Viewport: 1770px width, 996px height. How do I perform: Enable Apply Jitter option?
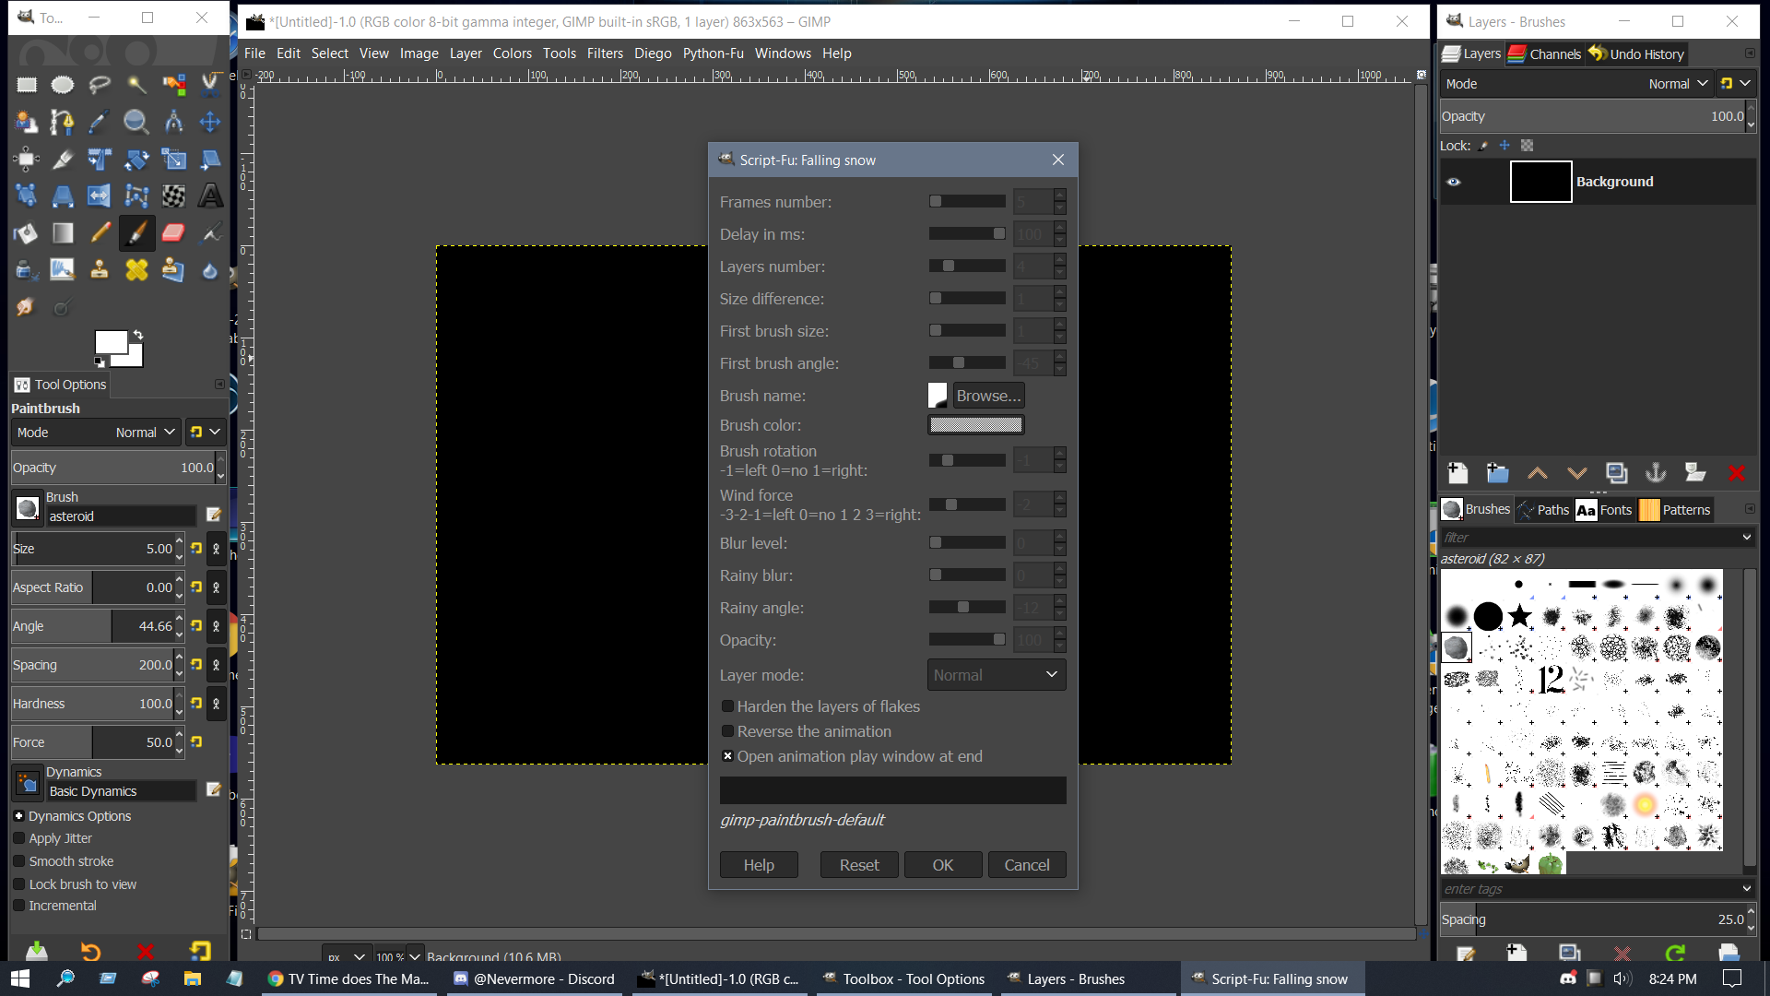(18, 838)
